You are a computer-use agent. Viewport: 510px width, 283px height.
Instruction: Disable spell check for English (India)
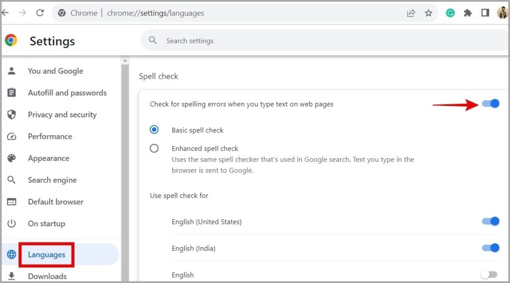pyautogui.click(x=491, y=248)
